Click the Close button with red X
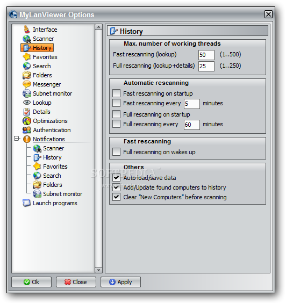This screenshot has height=304, width=286. 76,282
